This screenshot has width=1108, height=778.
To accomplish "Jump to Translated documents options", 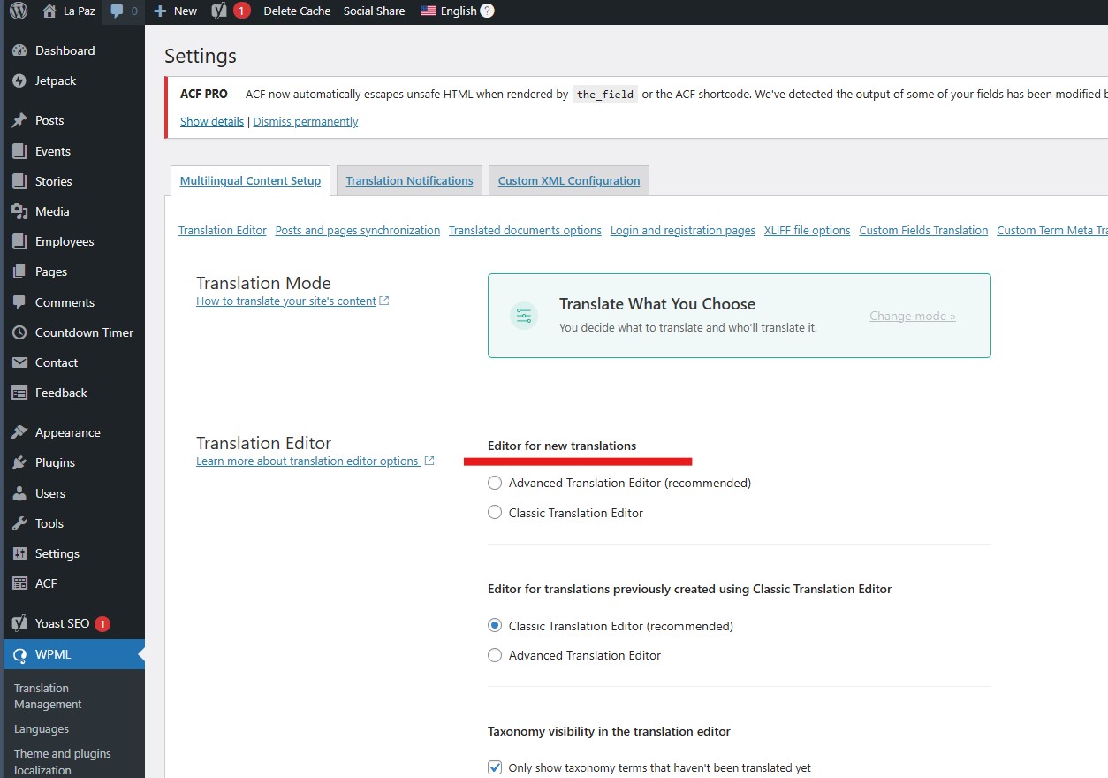I will pyautogui.click(x=525, y=231).
